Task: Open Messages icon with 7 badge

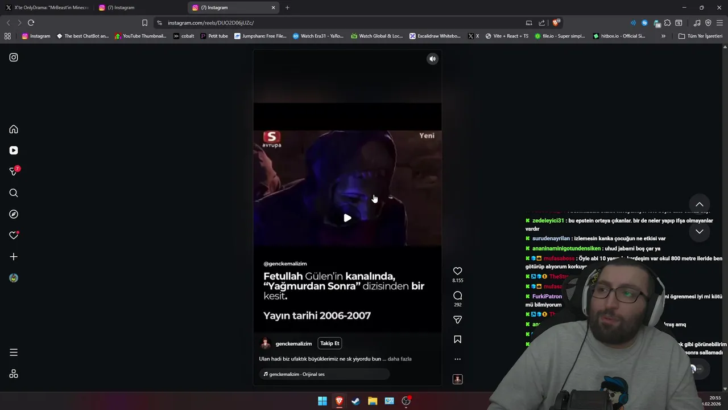Action: click(x=14, y=171)
